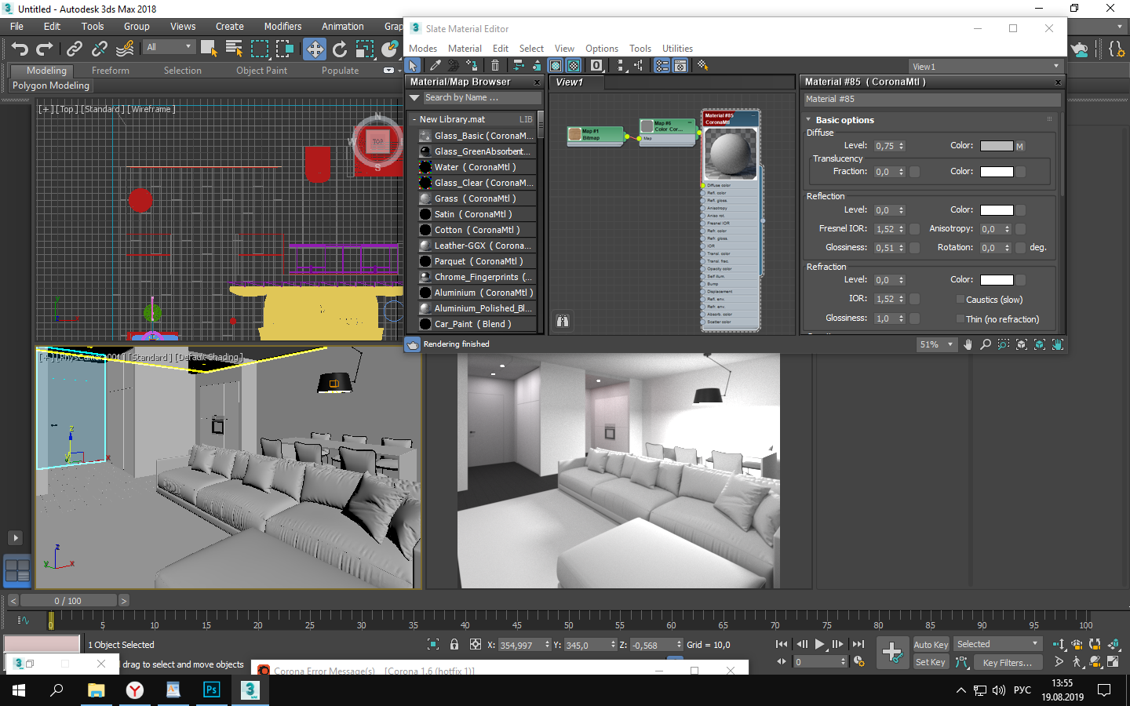The image size is (1130, 706).
Task: Open the Material ID Channel button
Action: coord(597,66)
